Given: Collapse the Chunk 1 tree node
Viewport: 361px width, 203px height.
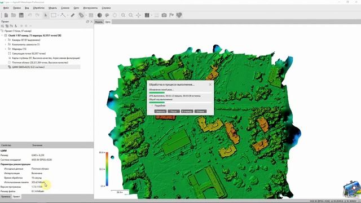Looking at the screenshot, I should click(x=2, y=36).
